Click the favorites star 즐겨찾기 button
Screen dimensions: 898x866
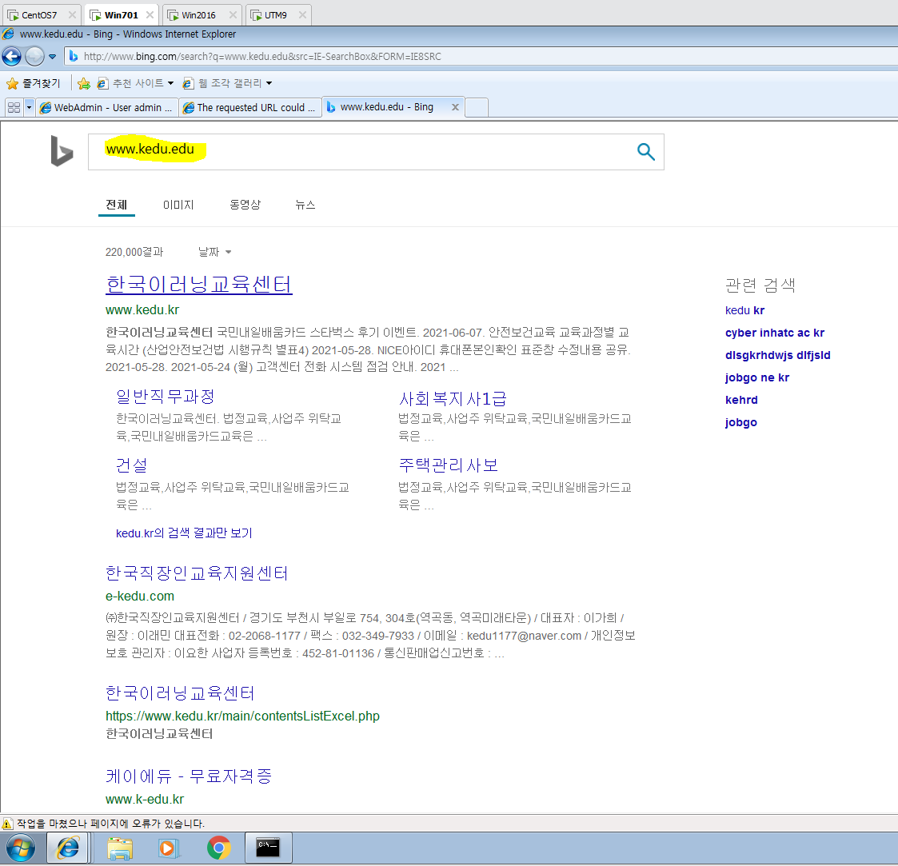coord(34,84)
